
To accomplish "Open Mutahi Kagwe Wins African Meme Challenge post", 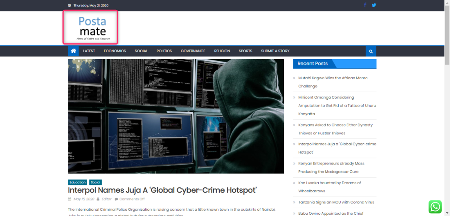I will (333, 82).
